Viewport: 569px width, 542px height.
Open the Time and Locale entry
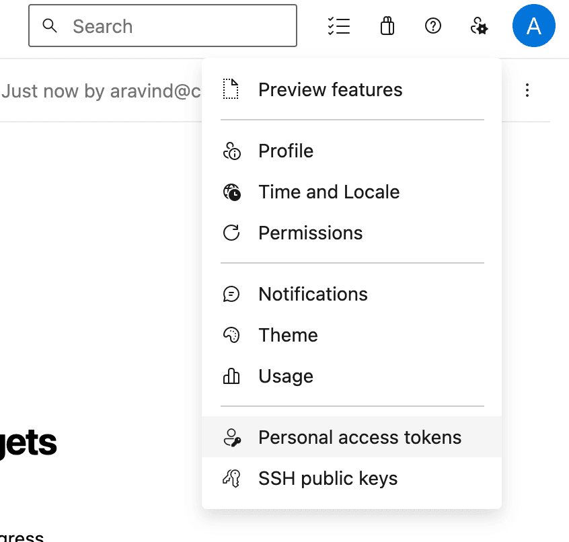click(329, 192)
